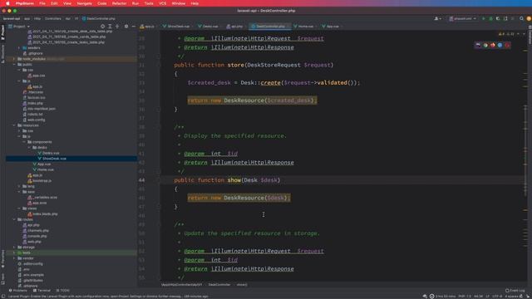Open the Terminal tool window
Screen dimensions: 532x299
(x=42, y=291)
